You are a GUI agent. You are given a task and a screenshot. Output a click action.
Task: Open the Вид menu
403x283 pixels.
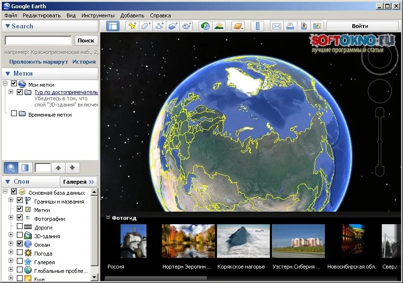coord(71,15)
